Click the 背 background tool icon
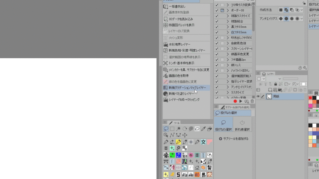Image resolution: width=319 pixels, height=179 pixels. [x=185, y=148]
